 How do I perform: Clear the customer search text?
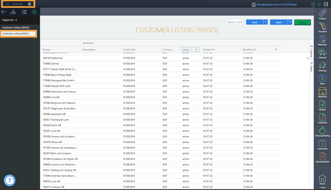coord(29,4)
